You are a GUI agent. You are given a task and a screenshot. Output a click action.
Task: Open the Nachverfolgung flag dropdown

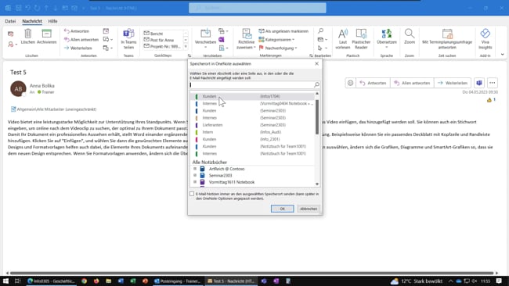(x=278, y=48)
